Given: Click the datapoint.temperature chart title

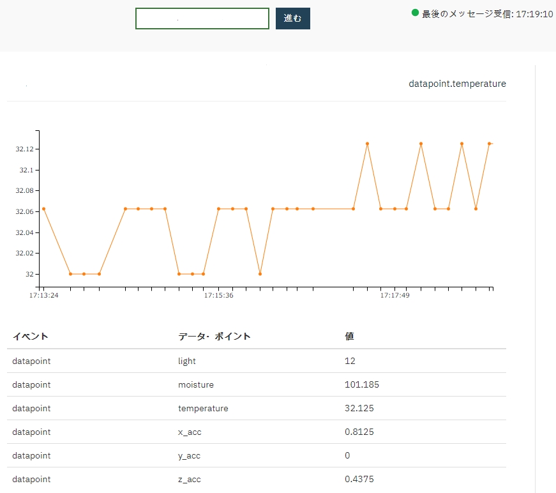Looking at the screenshot, I should point(457,84).
